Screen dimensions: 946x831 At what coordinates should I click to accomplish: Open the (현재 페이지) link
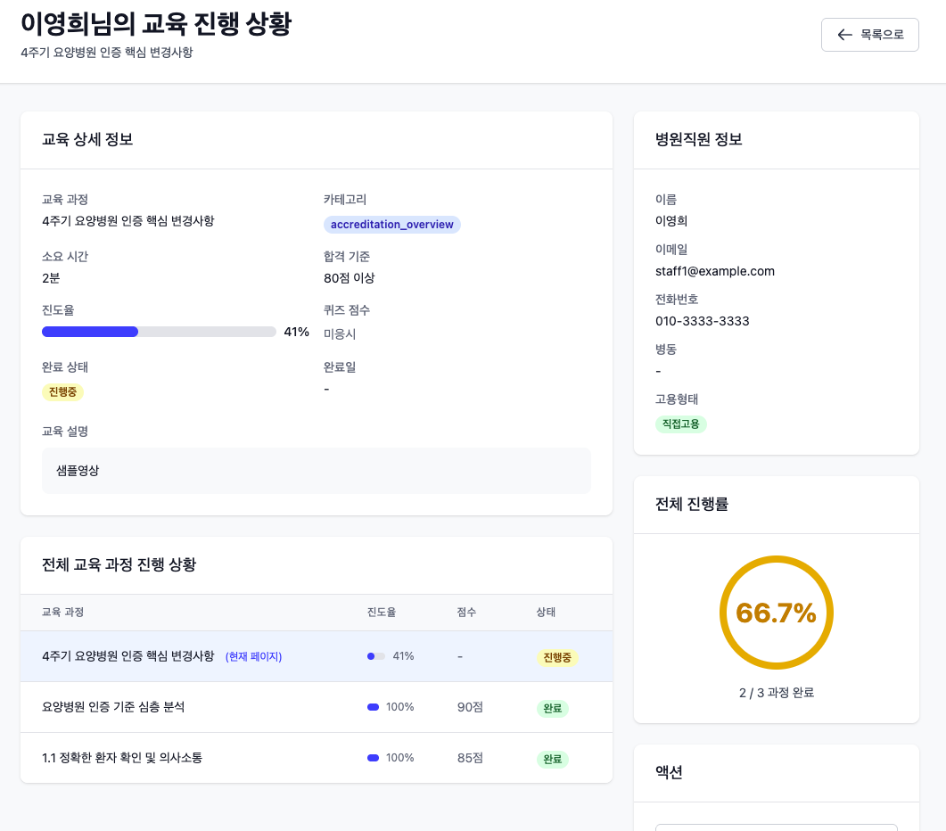(254, 656)
